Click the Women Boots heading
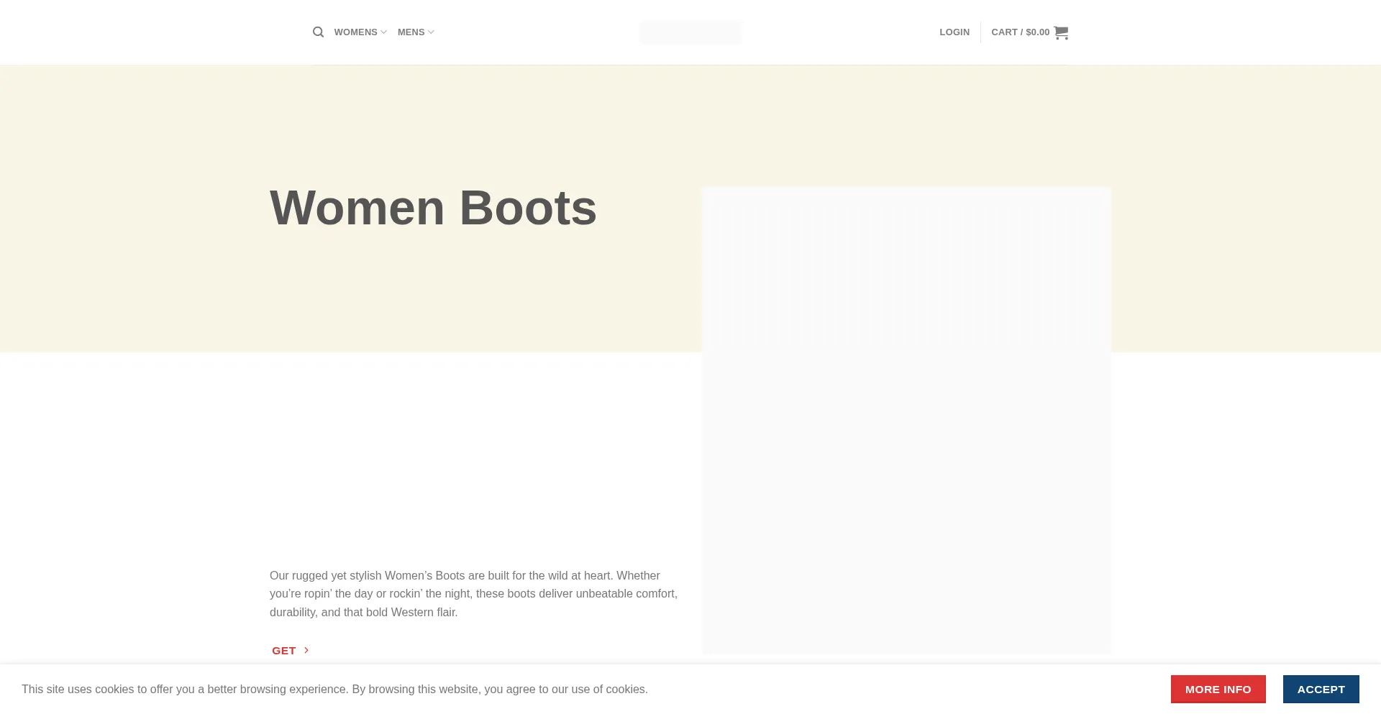Image resolution: width=1381 pixels, height=714 pixels. tap(433, 208)
